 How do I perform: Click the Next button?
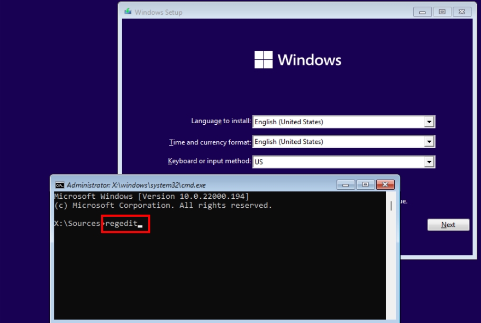(448, 225)
